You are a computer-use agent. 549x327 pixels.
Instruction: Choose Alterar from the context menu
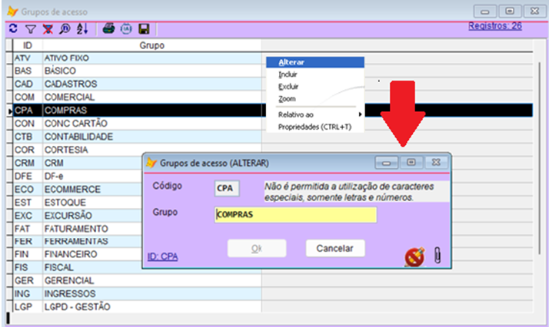pyautogui.click(x=291, y=62)
